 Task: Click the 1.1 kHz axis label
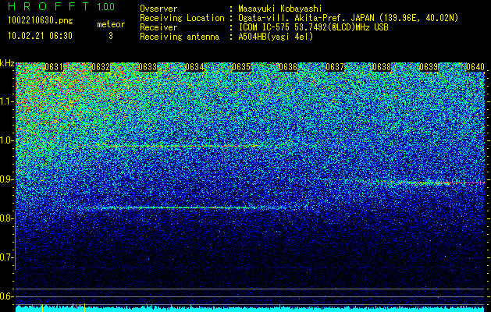6,101
